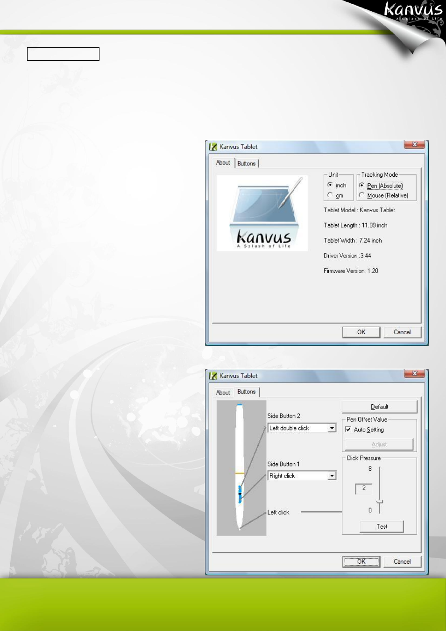
Task: Click 'Tablet Length : 11.99 inch' text
Action: point(355,225)
